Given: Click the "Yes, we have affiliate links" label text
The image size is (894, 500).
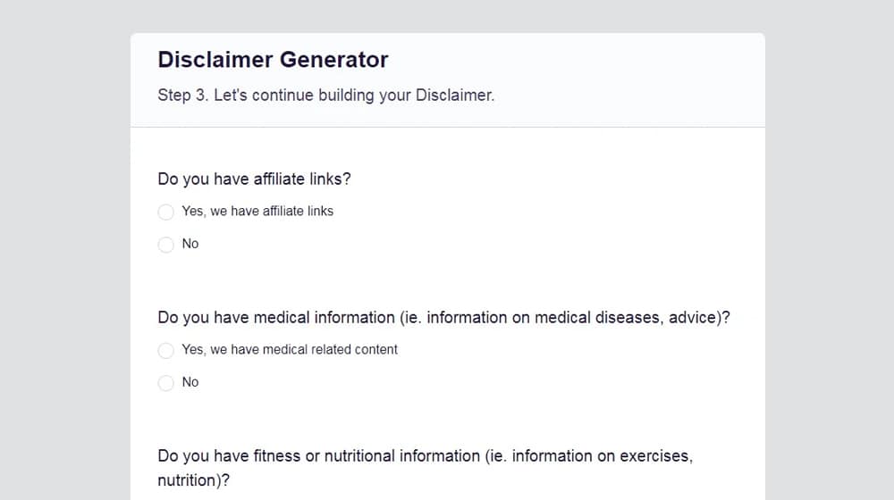Looking at the screenshot, I should pyautogui.click(x=257, y=212).
